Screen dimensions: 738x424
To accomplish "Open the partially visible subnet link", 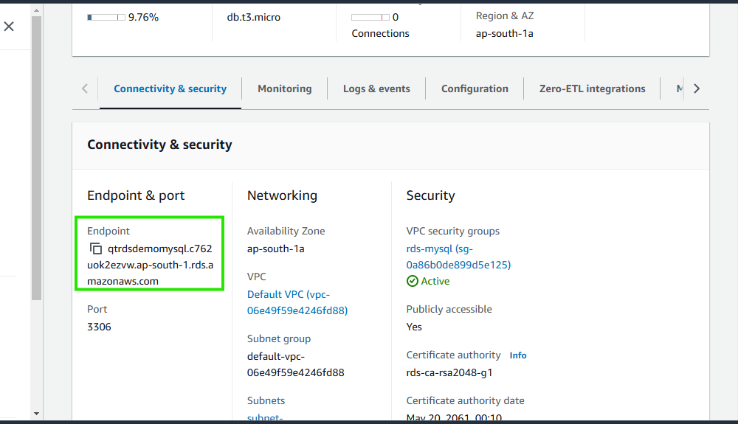I will [265, 417].
